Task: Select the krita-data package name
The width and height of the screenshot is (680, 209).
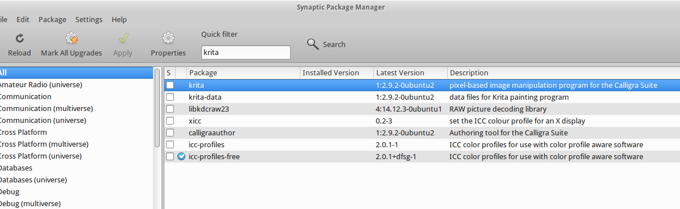Action: tap(205, 97)
